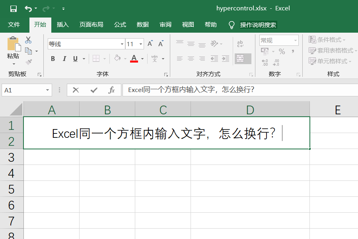Screen dimensions: 358x239
Task: Click the Align Right icon
Action: (x=202, y=59)
